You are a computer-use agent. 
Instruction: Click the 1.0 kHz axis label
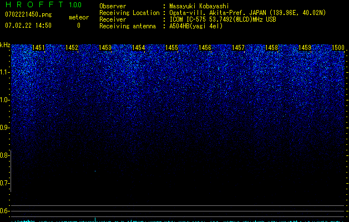click(5, 100)
